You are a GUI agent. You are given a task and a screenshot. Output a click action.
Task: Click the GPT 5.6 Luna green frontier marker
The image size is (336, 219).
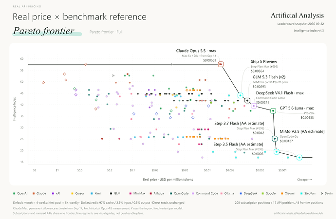point(273,111)
